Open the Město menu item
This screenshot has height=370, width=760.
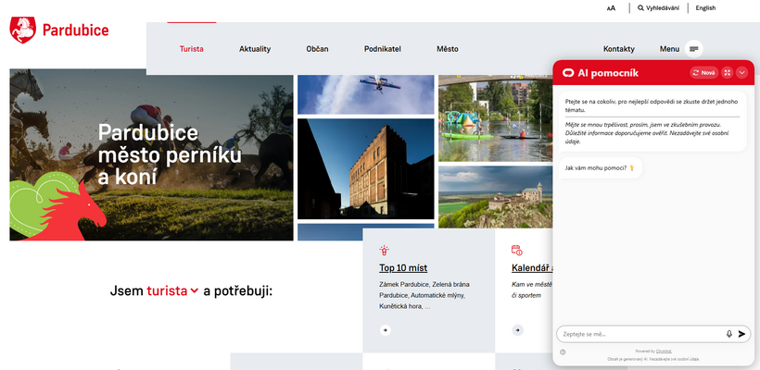point(448,49)
